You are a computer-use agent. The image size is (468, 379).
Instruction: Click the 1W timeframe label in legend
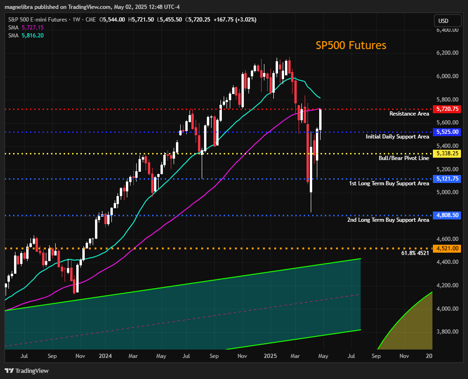pos(76,20)
